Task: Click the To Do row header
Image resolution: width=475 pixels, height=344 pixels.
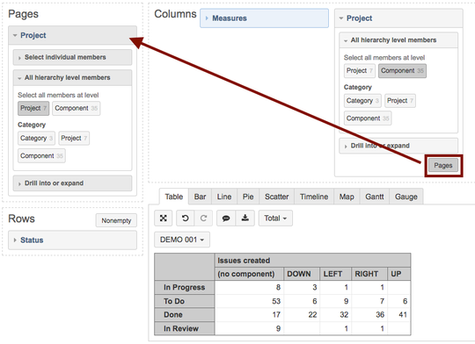Action: pyautogui.click(x=185, y=301)
